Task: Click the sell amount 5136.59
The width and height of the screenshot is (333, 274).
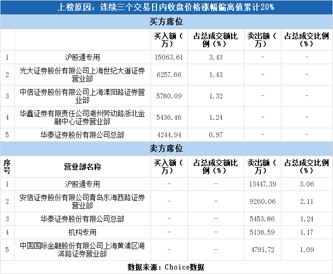Action: (262, 232)
